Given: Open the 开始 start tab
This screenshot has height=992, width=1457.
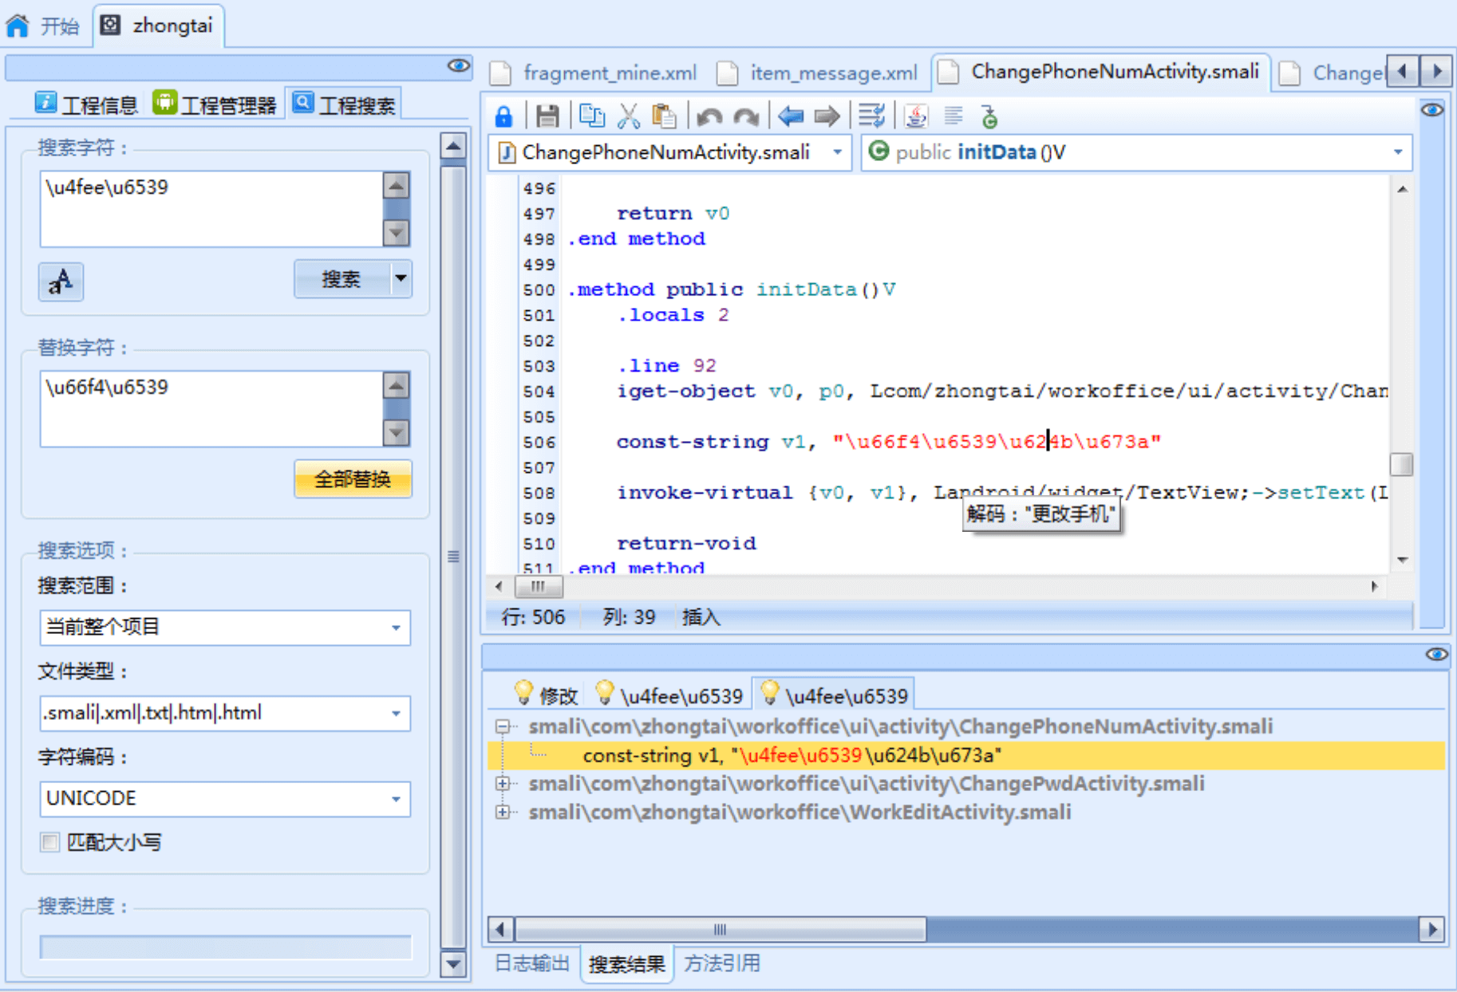Looking at the screenshot, I should coord(44,26).
